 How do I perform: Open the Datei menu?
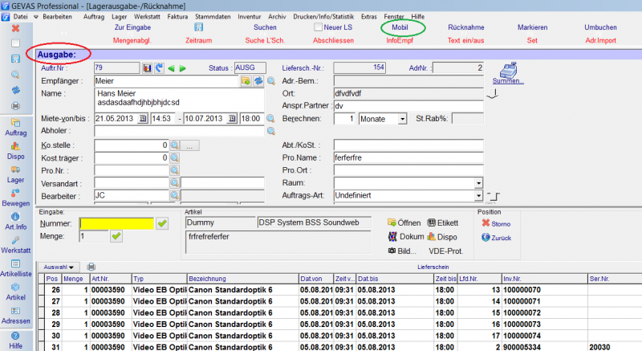point(21,17)
